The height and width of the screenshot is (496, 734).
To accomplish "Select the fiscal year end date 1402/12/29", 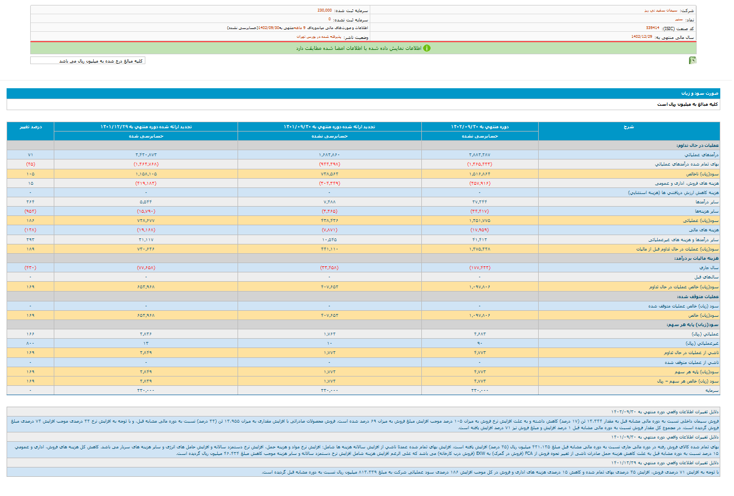I will coord(641,37).
